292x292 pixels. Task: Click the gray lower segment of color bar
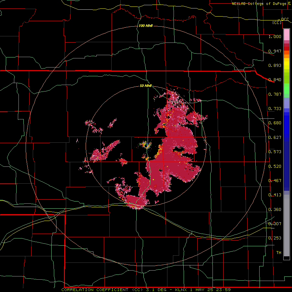pos(286,225)
